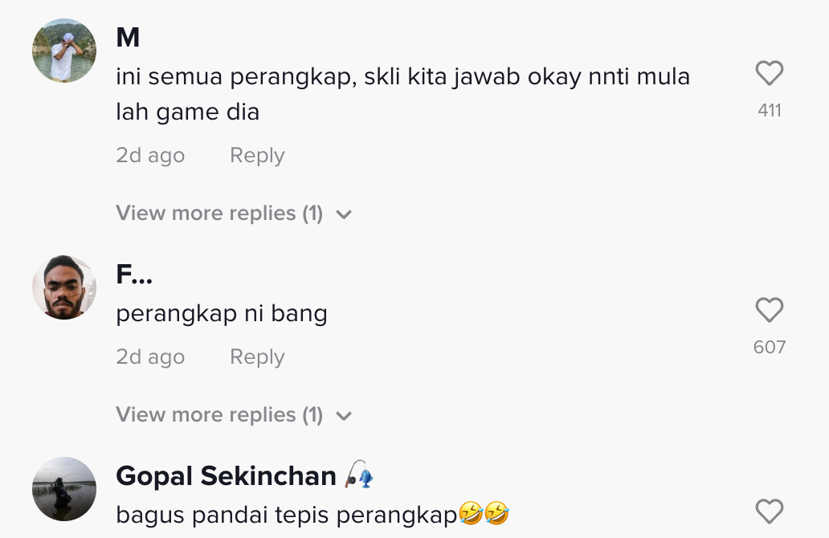The height and width of the screenshot is (538, 829).
Task: Click chevron below 'perangkap ni bang' comment
Action: (x=344, y=416)
